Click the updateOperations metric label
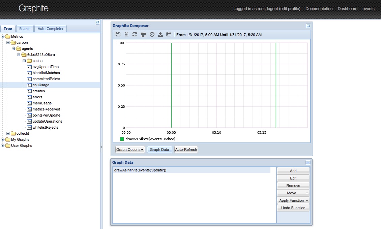 pyautogui.click(x=48, y=121)
